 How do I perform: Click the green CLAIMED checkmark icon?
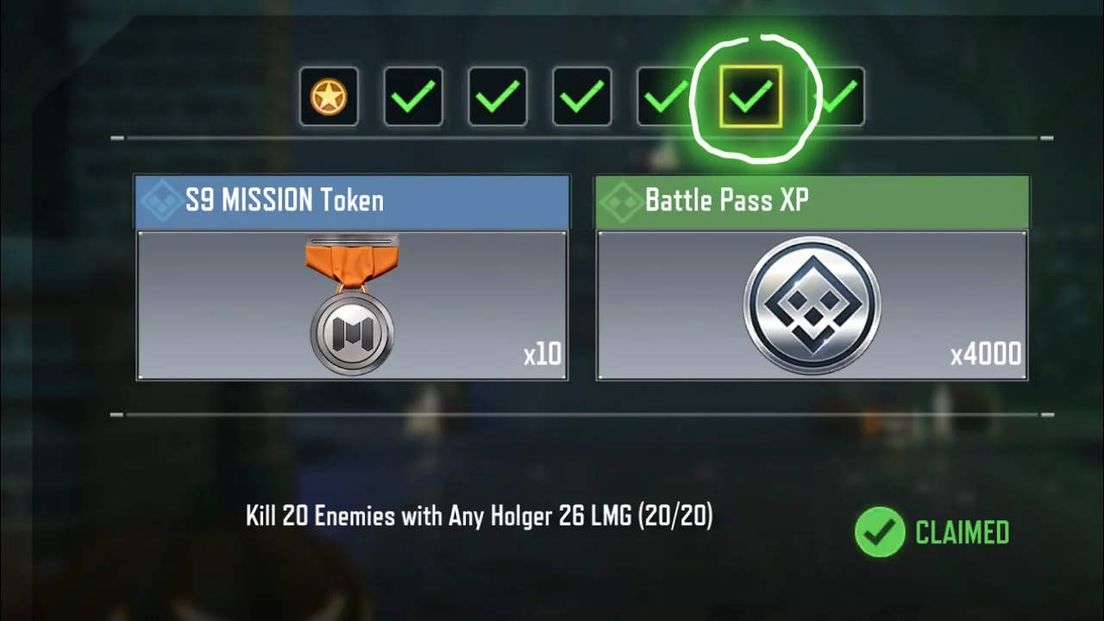880,532
